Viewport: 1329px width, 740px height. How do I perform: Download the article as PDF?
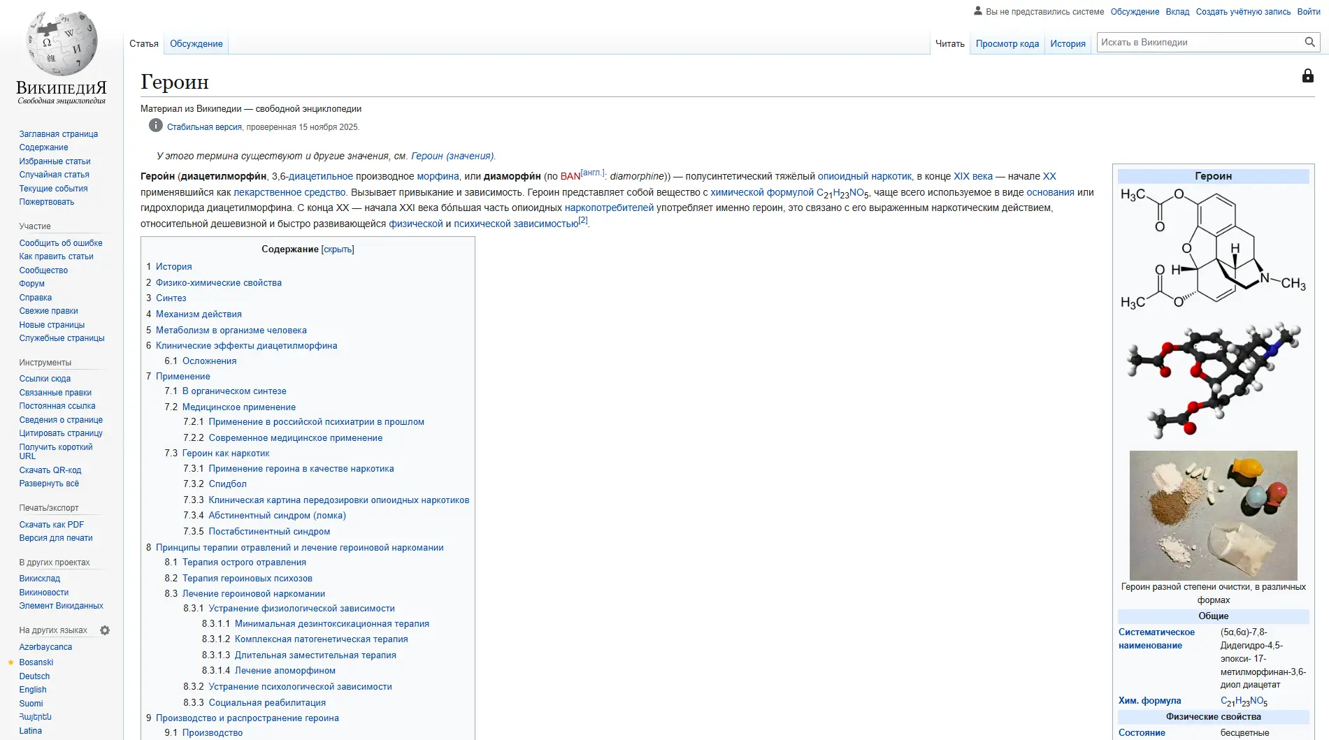click(x=51, y=524)
